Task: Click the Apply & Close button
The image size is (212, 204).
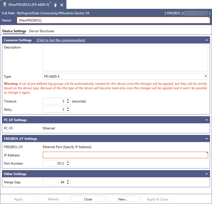Action: [x=157, y=199]
